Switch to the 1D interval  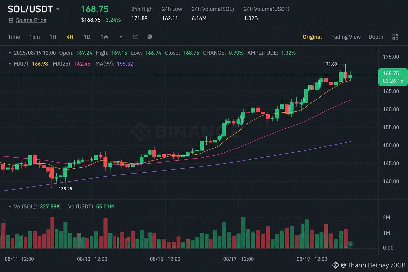(87, 37)
